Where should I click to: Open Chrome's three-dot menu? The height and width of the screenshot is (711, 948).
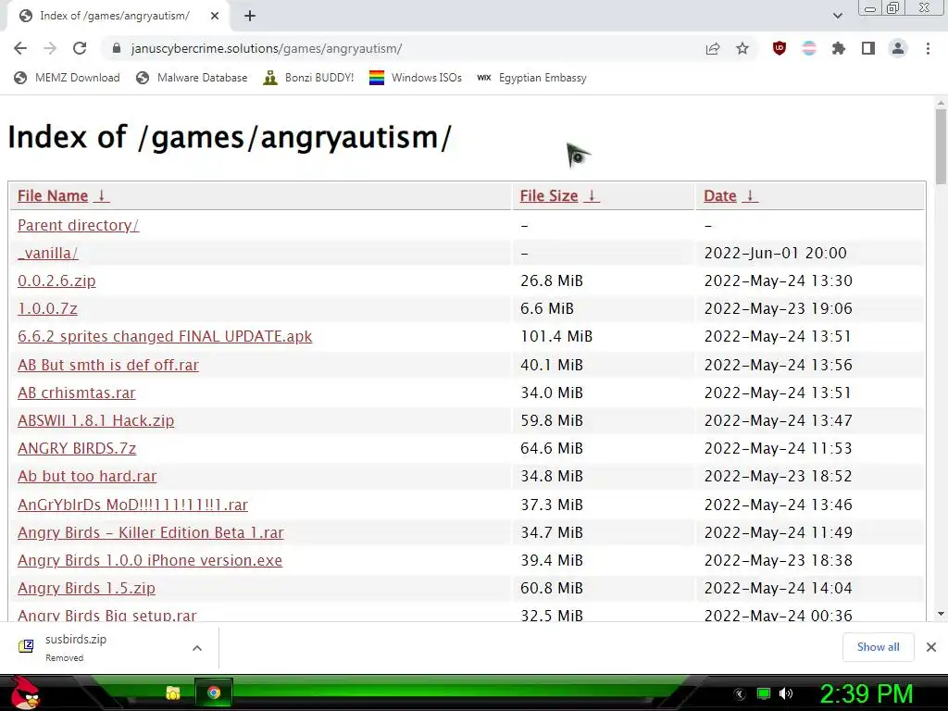click(928, 48)
